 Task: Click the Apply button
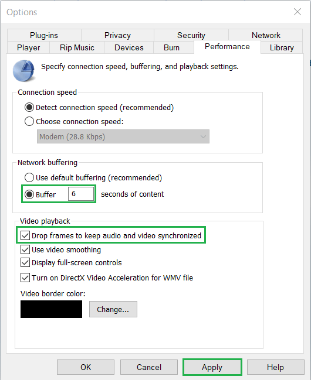[212, 367]
